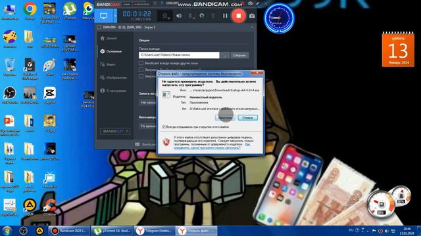Toggle the Bandicam mouse effects icon

[x=202, y=16]
